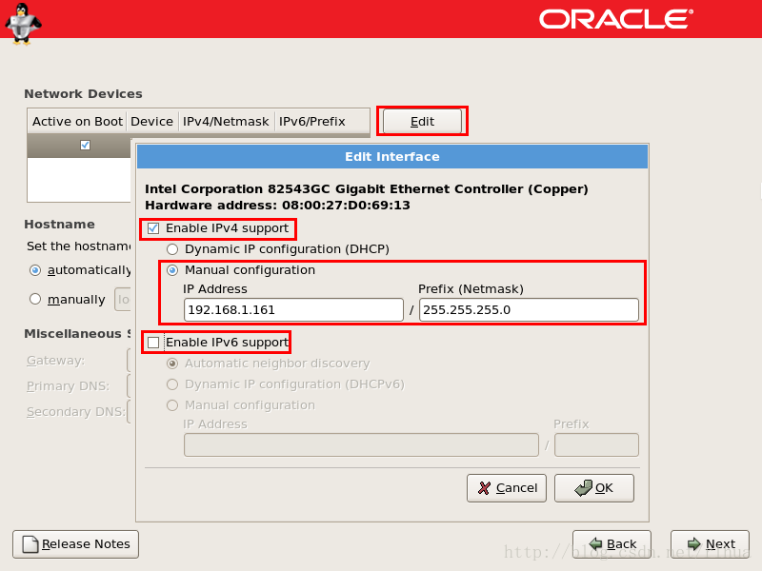Toggle the Active on Boot checkbox
Screen dimensions: 762x571
(85, 145)
